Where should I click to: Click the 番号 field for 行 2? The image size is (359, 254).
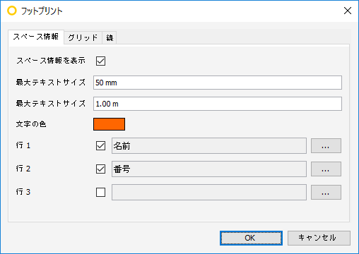coord(209,169)
